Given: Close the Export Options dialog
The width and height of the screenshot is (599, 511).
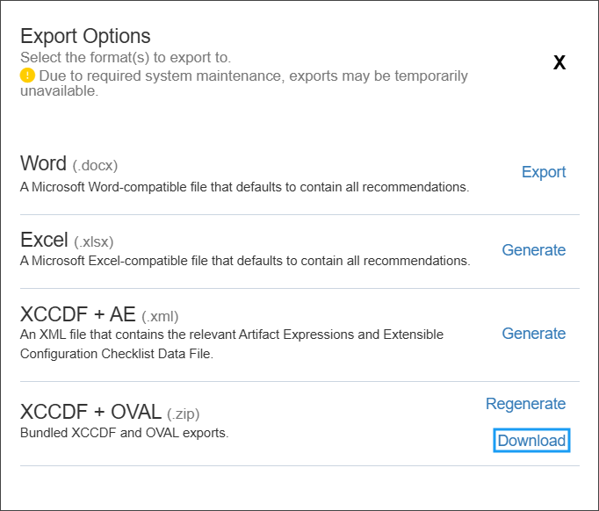Looking at the screenshot, I should (x=559, y=63).
